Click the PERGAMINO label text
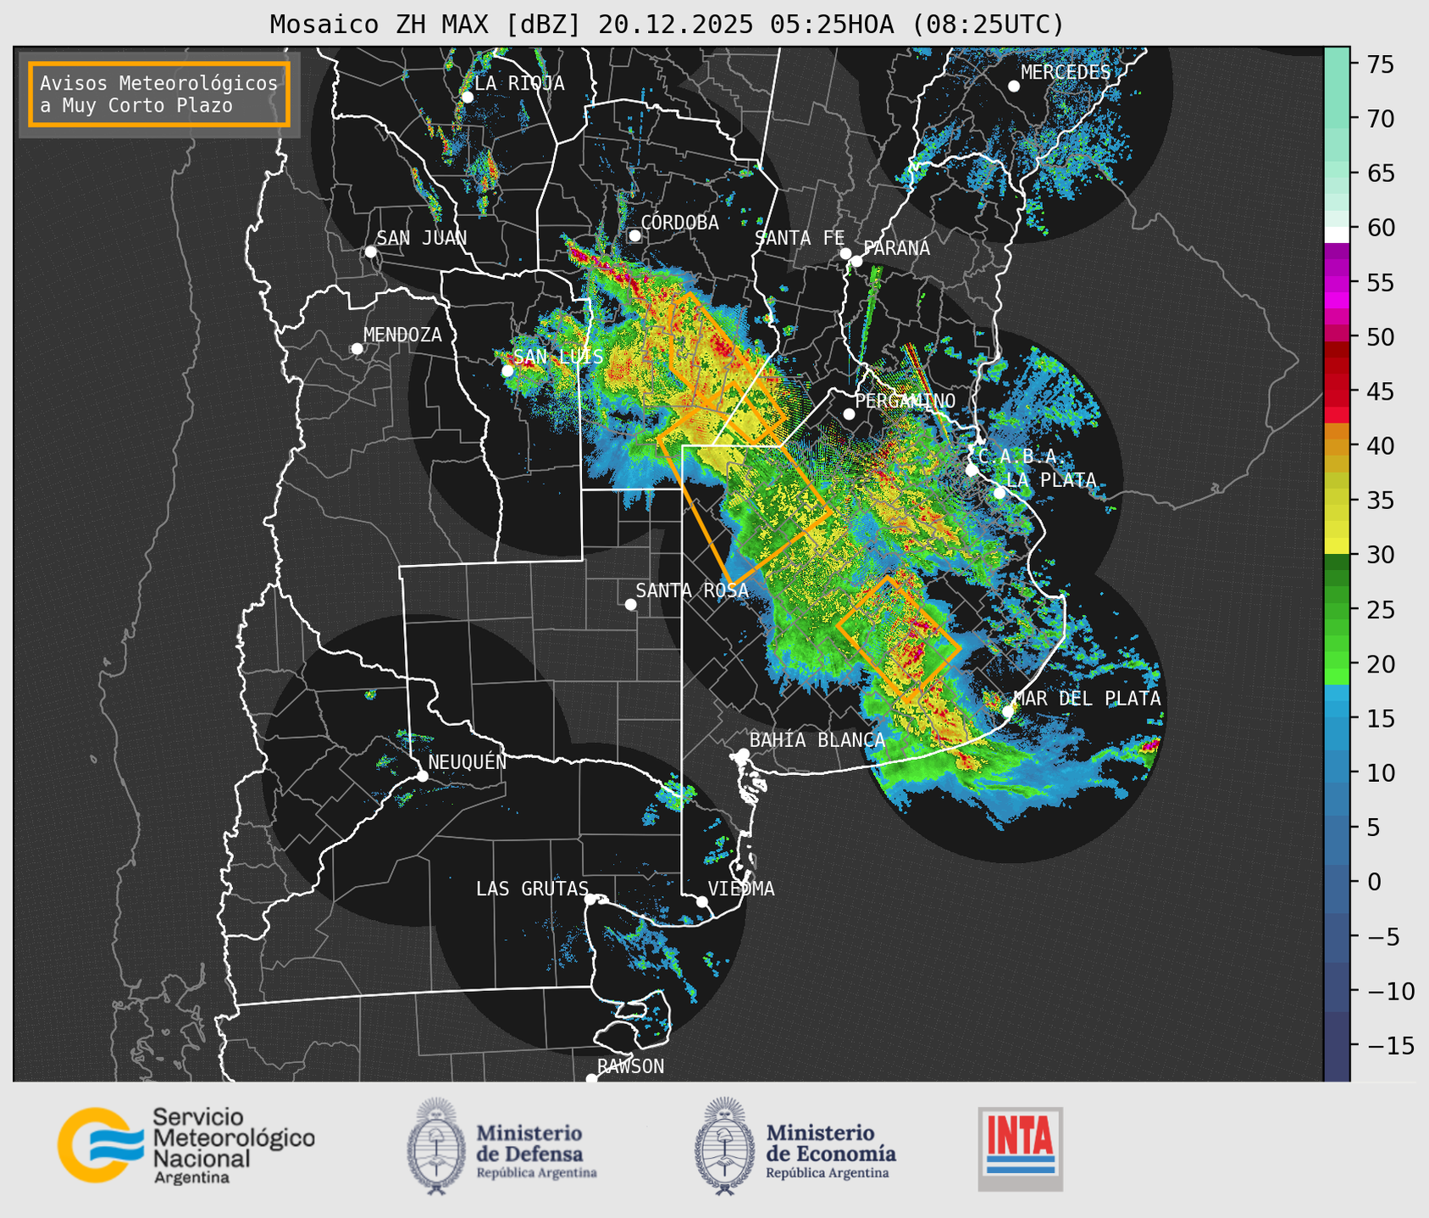 tap(906, 401)
